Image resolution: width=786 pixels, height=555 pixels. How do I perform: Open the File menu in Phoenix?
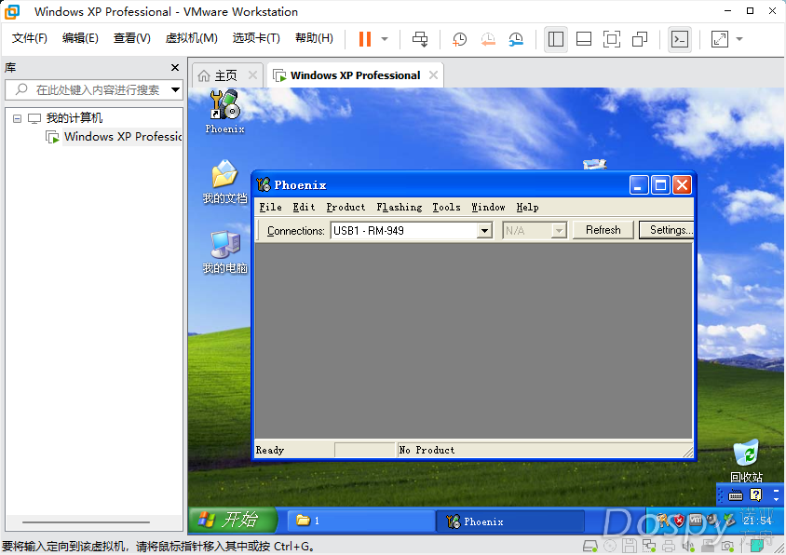pyautogui.click(x=270, y=207)
